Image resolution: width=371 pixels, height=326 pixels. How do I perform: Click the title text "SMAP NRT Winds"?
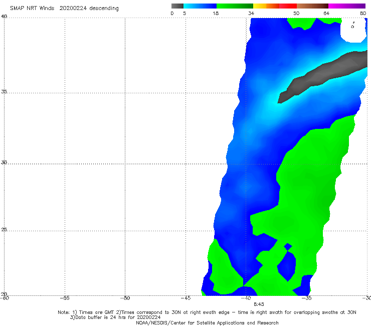[x=32, y=8]
